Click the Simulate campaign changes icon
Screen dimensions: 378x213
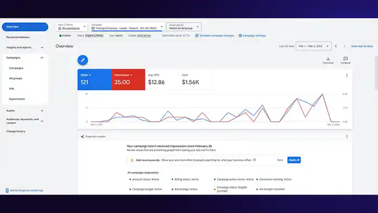point(197,36)
